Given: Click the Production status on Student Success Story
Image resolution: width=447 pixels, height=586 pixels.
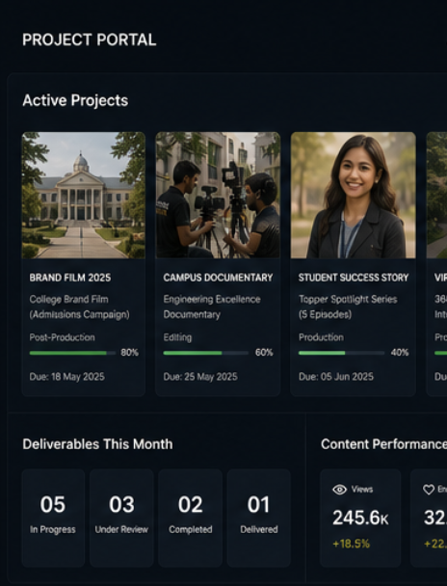Looking at the screenshot, I should click(x=321, y=337).
